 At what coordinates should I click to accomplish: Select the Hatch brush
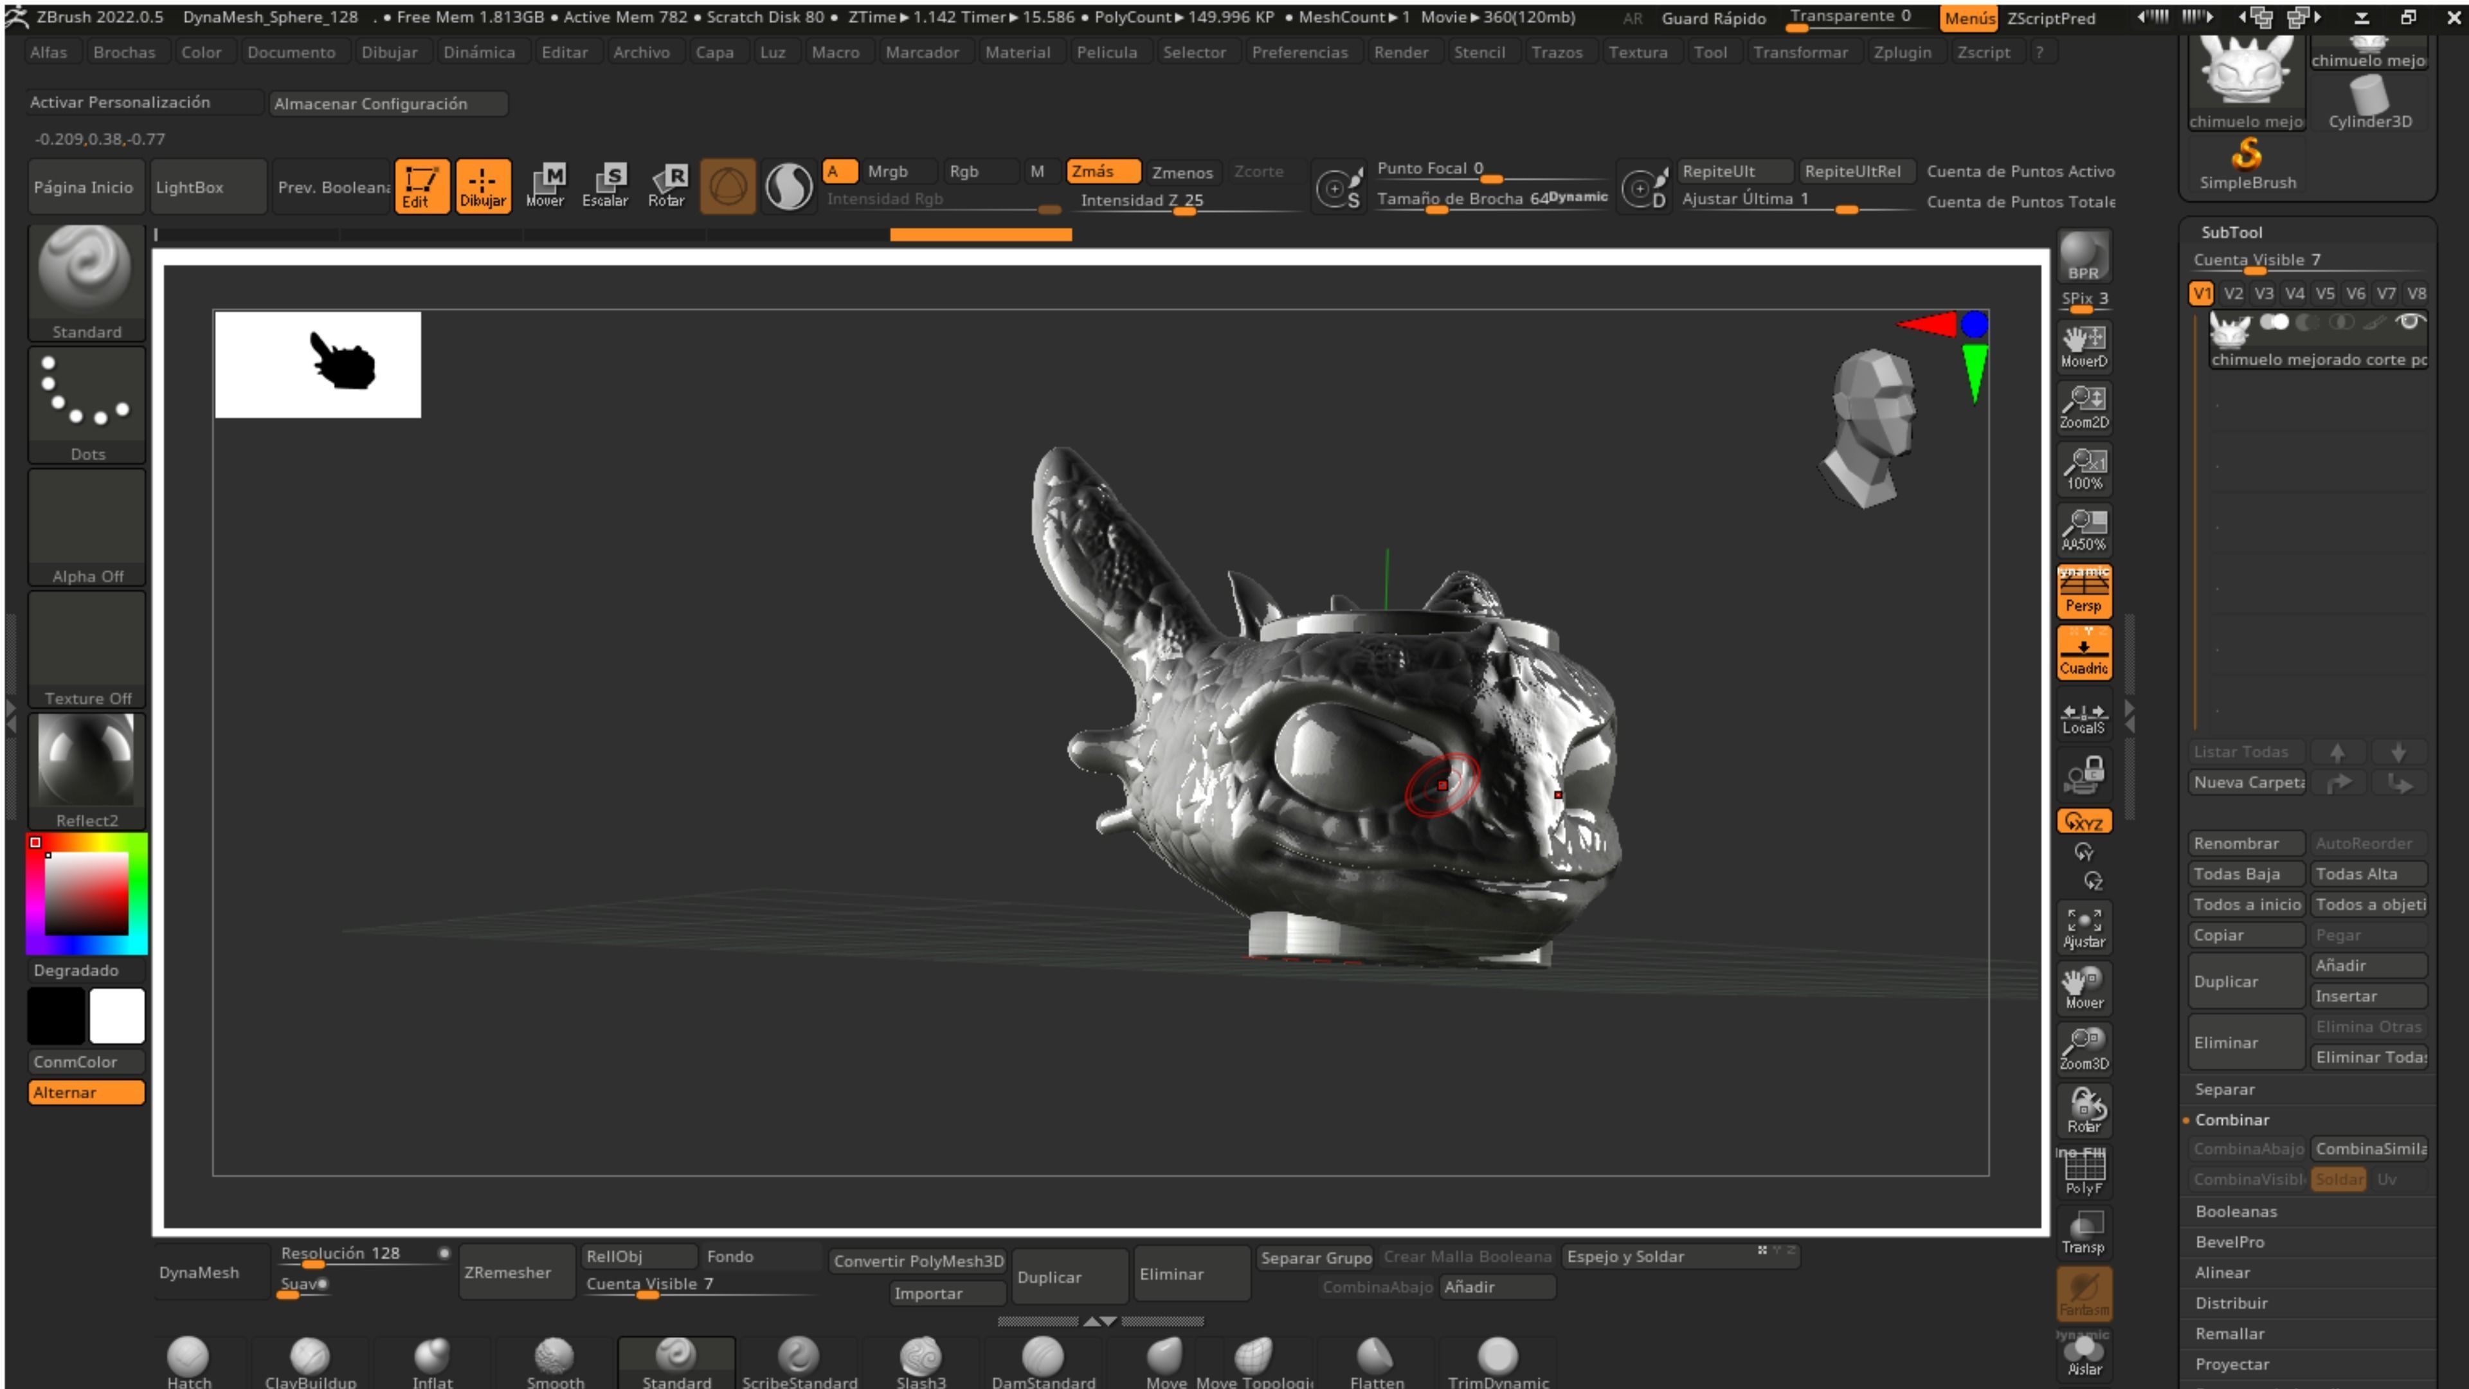point(189,1363)
